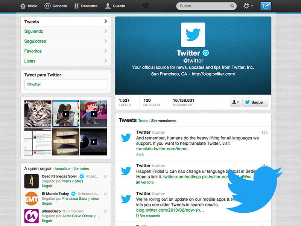The image size is (301, 226).
Task: Expand the Siguiendo list
Action: [65, 31]
